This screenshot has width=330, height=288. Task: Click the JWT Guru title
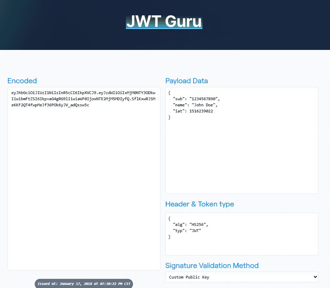click(164, 21)
